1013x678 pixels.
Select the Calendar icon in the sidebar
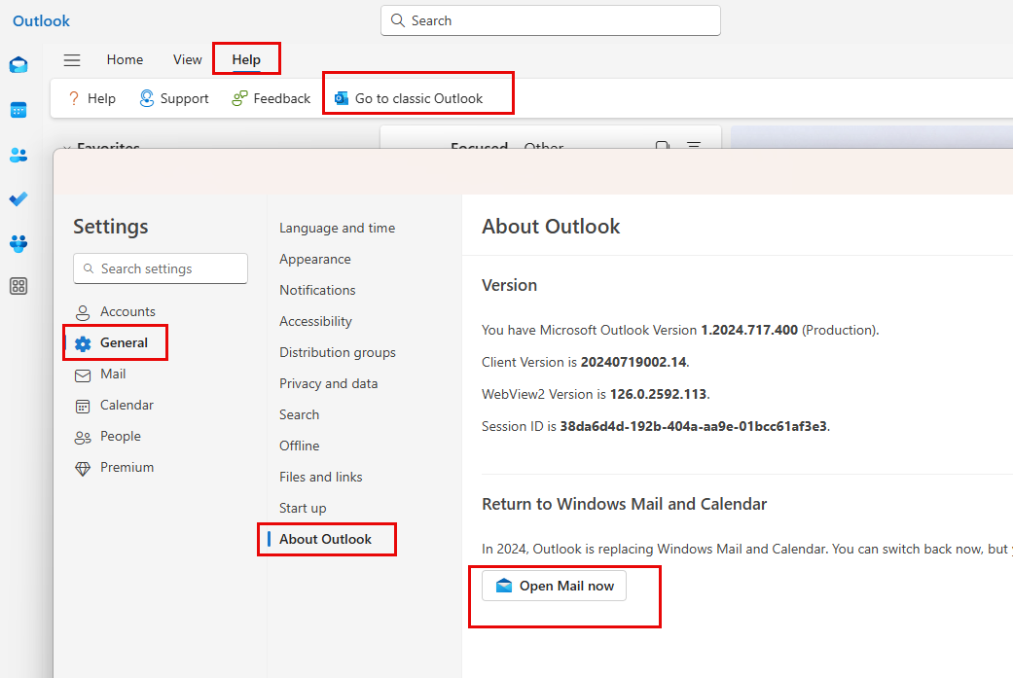pyautogui.click(x=18, y=109)
